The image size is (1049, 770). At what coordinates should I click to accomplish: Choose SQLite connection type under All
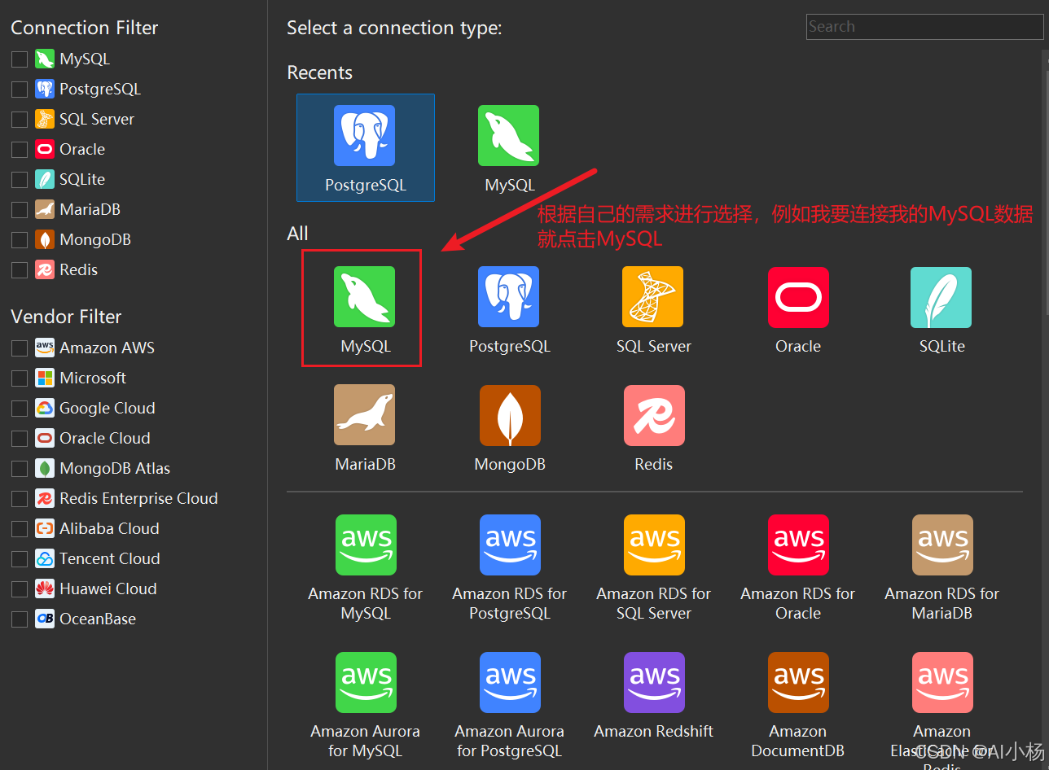pos(941,309)
